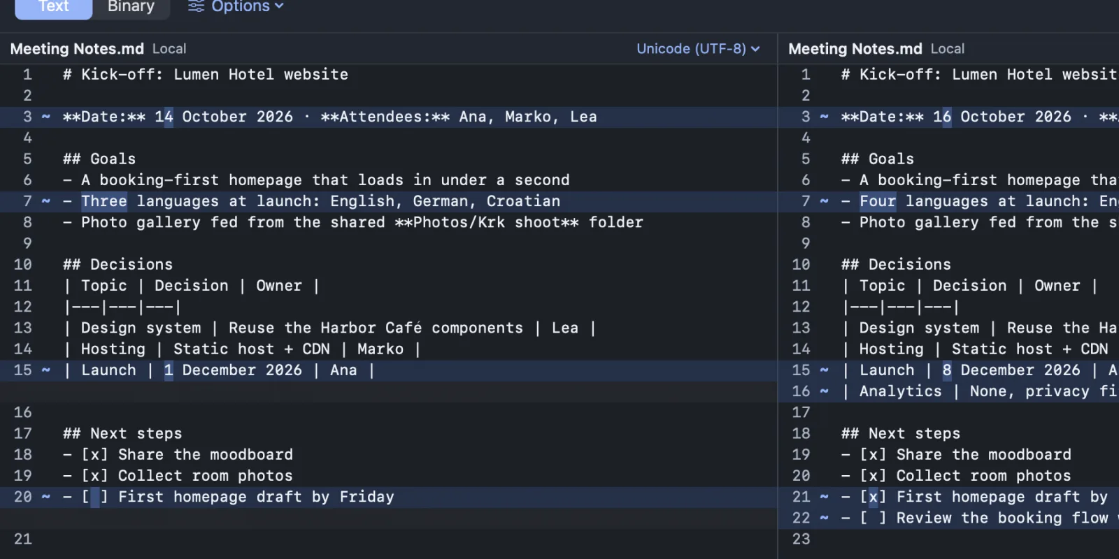Click the right pane "## Next steps" heading

point(901,434)
